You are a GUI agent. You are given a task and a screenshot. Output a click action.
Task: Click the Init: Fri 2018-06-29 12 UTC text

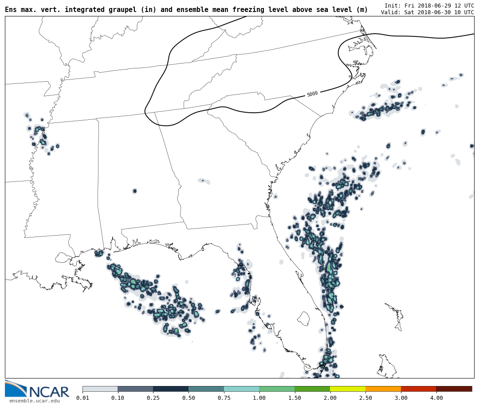click(429, 5)
